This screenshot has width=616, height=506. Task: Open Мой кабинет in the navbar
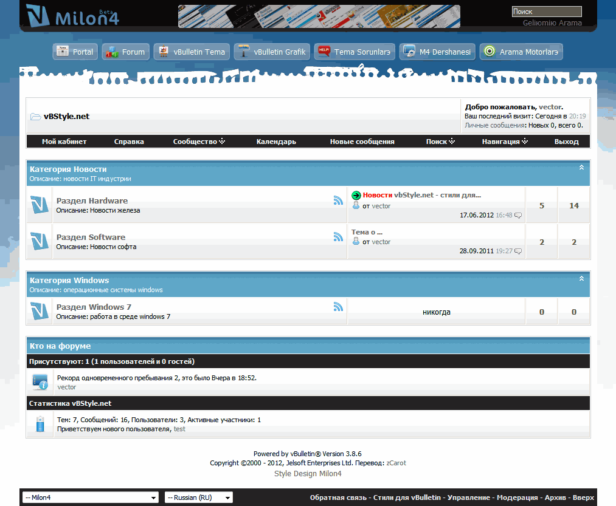[x=64, y=142]
